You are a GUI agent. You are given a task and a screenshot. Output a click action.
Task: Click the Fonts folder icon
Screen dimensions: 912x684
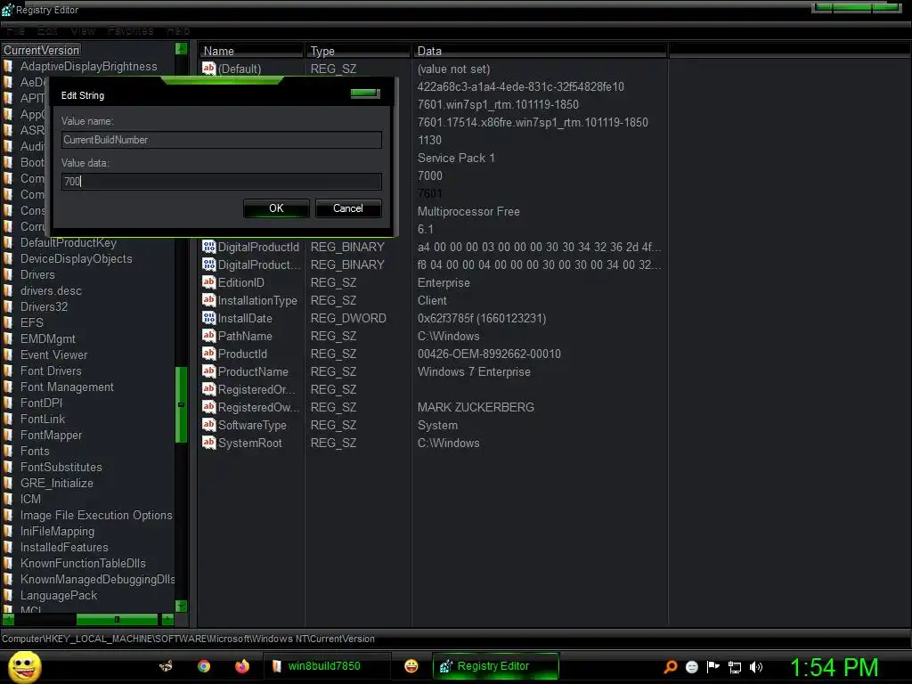(x=8, y=451)
